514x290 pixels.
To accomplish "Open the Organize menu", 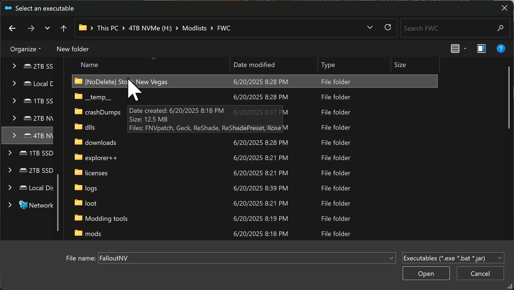I will tap(25, 49).
